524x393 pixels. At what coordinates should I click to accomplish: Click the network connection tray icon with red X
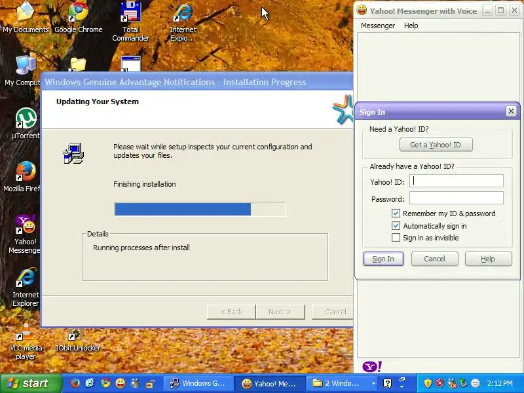[451, 383]
